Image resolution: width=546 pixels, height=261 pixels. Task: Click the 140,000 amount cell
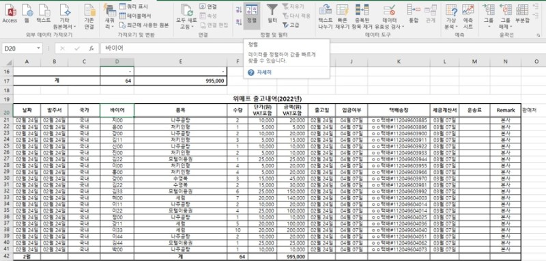click(x=293, y=197)
